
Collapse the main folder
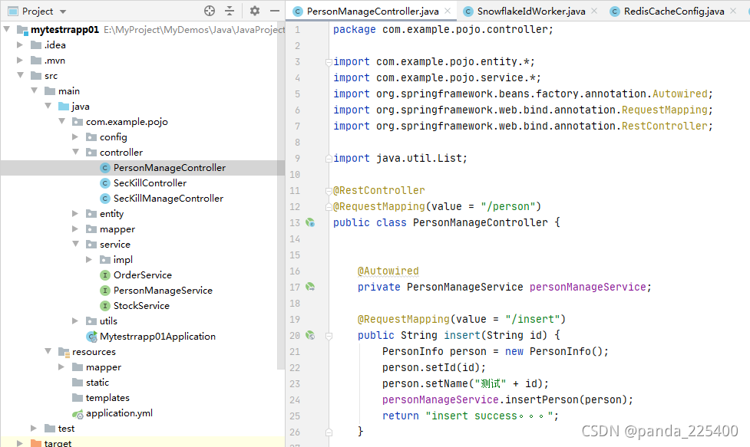[35, 90]
